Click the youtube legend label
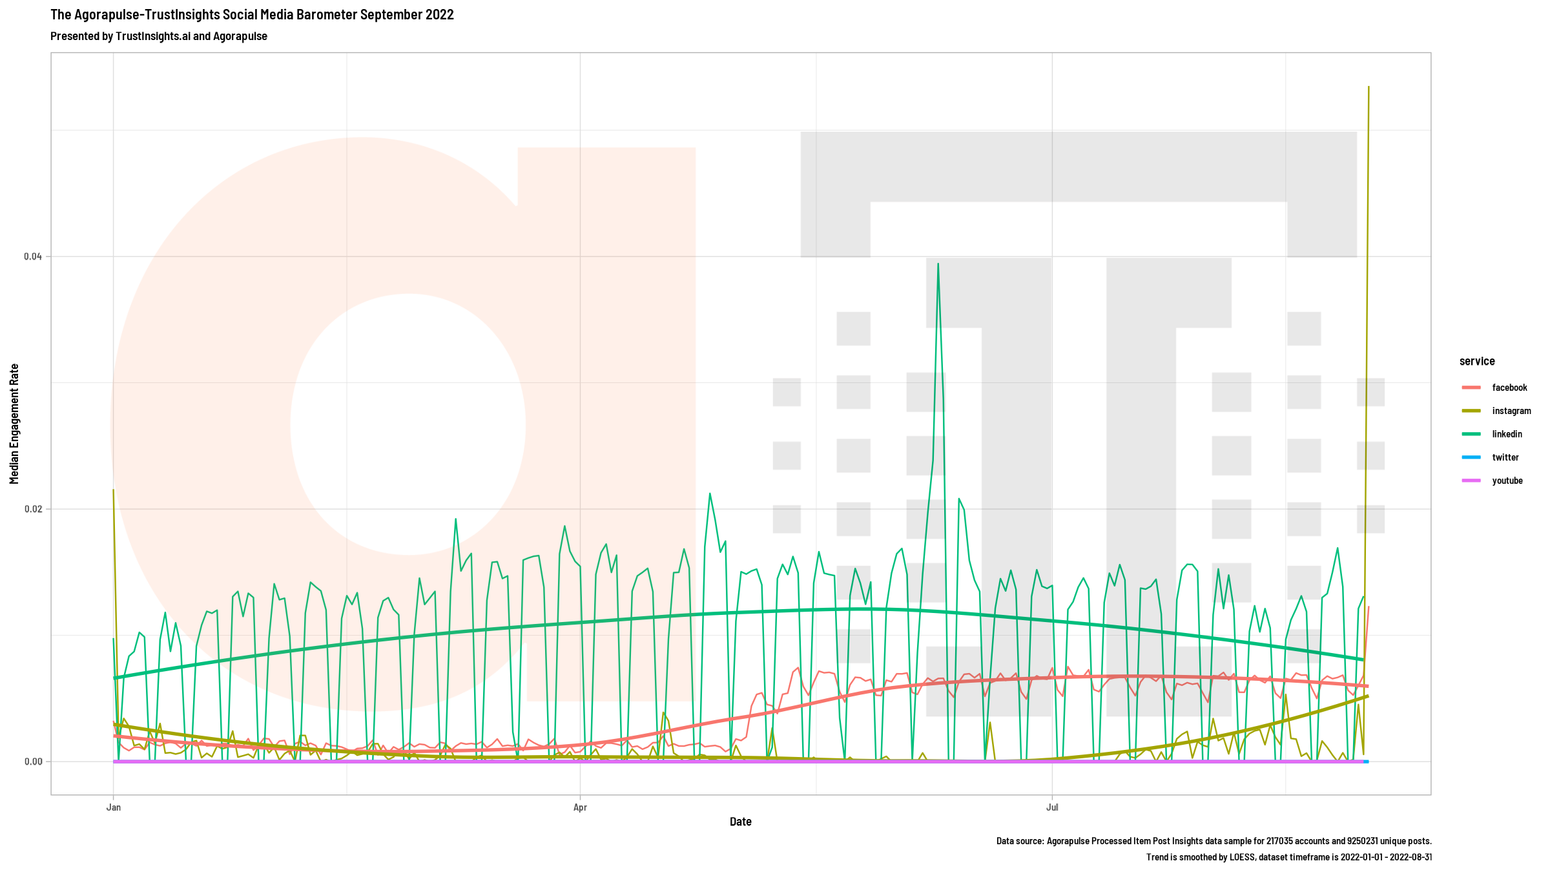This screenshot has width=1550, height=872. click(x=1507, y=481)
